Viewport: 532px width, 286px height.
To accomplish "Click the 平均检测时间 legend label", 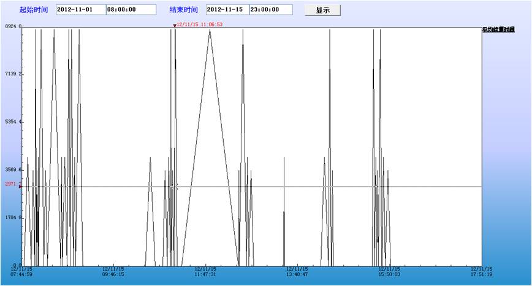I will [498, 29].
